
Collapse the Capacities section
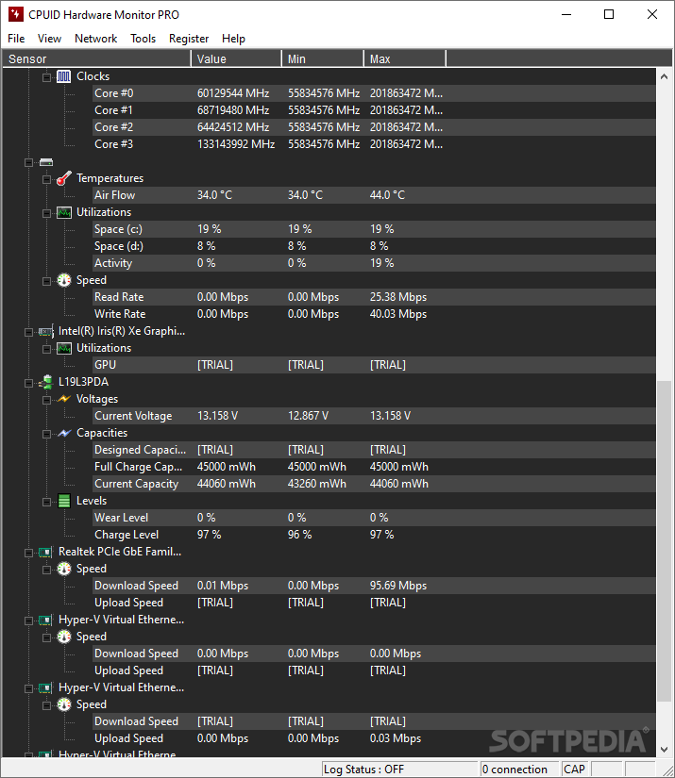pyautogui.click(x=46, y=434)
